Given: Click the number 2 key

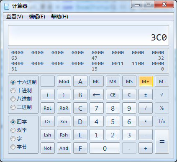Looking at the screenshot, I should [113, 135].
